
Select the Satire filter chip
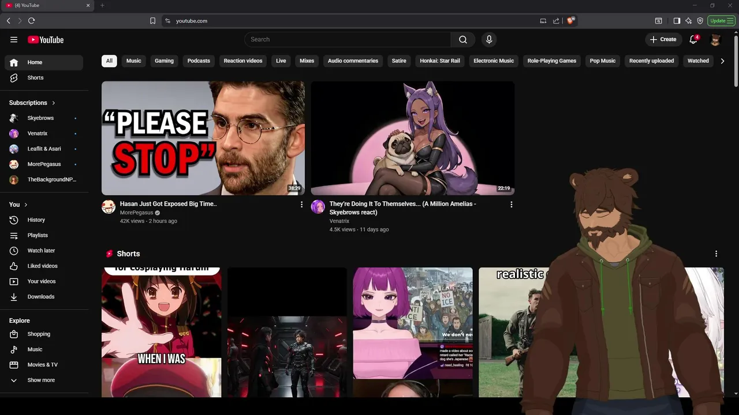pyautogui.click(x=399, y=61)
